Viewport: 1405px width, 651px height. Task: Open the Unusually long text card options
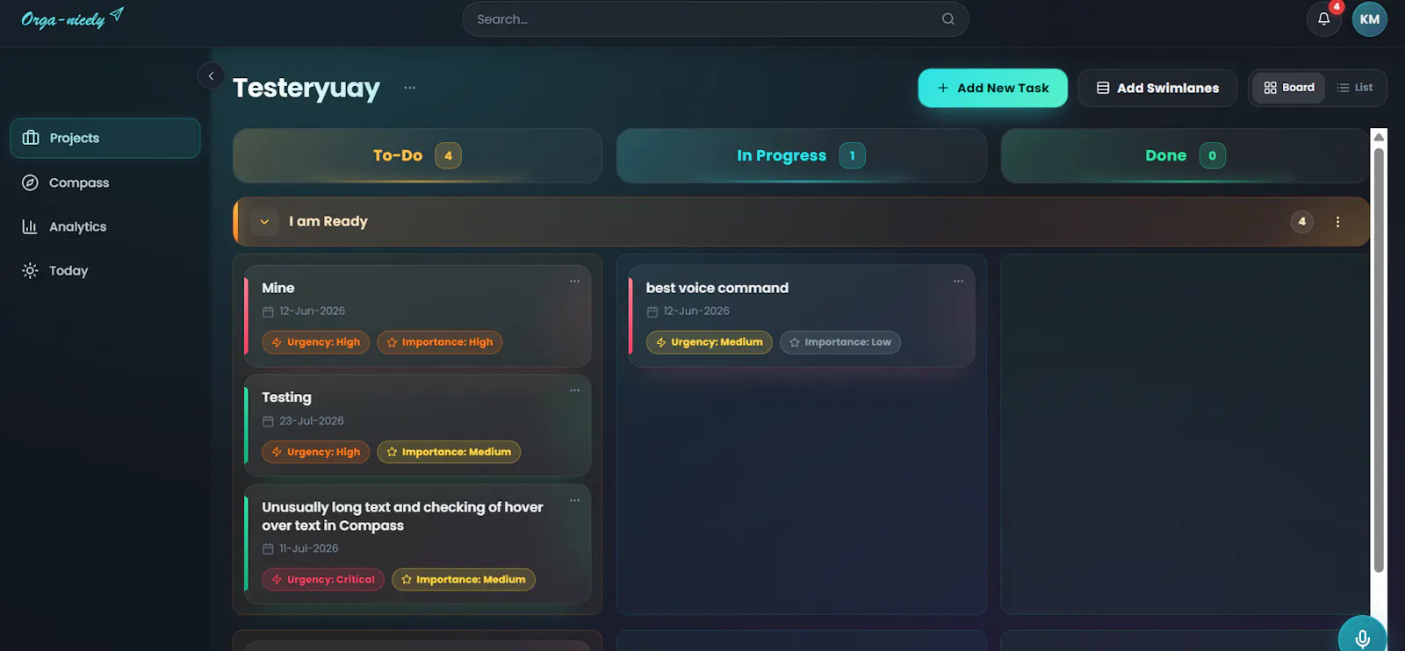point(574,500)
